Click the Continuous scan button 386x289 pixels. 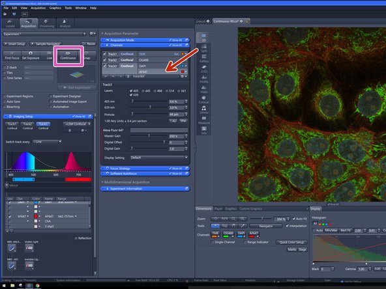(x=68, y=55)
